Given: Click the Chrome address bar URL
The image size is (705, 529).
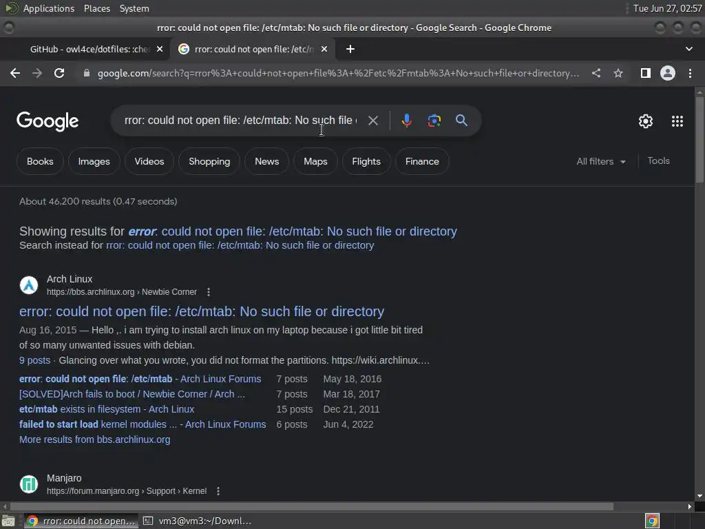Looking at the screenshot, I should click(x=338, y=73).
